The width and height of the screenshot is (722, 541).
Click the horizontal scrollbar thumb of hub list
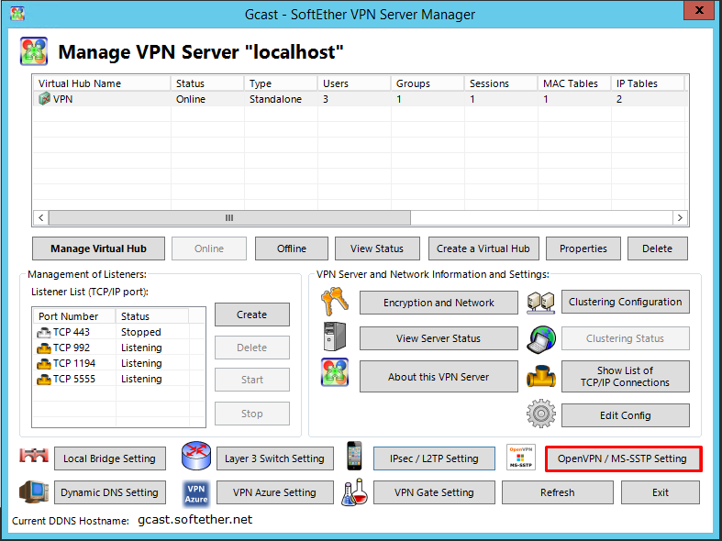click(229, 217)
